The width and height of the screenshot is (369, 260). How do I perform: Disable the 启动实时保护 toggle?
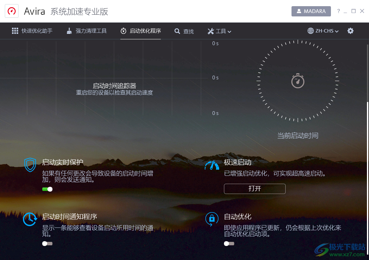click(x=47, y=189)
